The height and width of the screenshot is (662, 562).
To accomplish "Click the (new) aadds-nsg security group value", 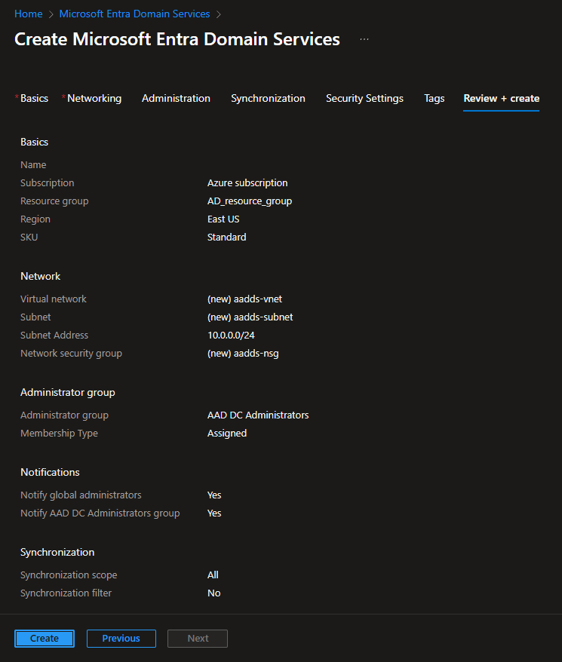I will point(243,353).
